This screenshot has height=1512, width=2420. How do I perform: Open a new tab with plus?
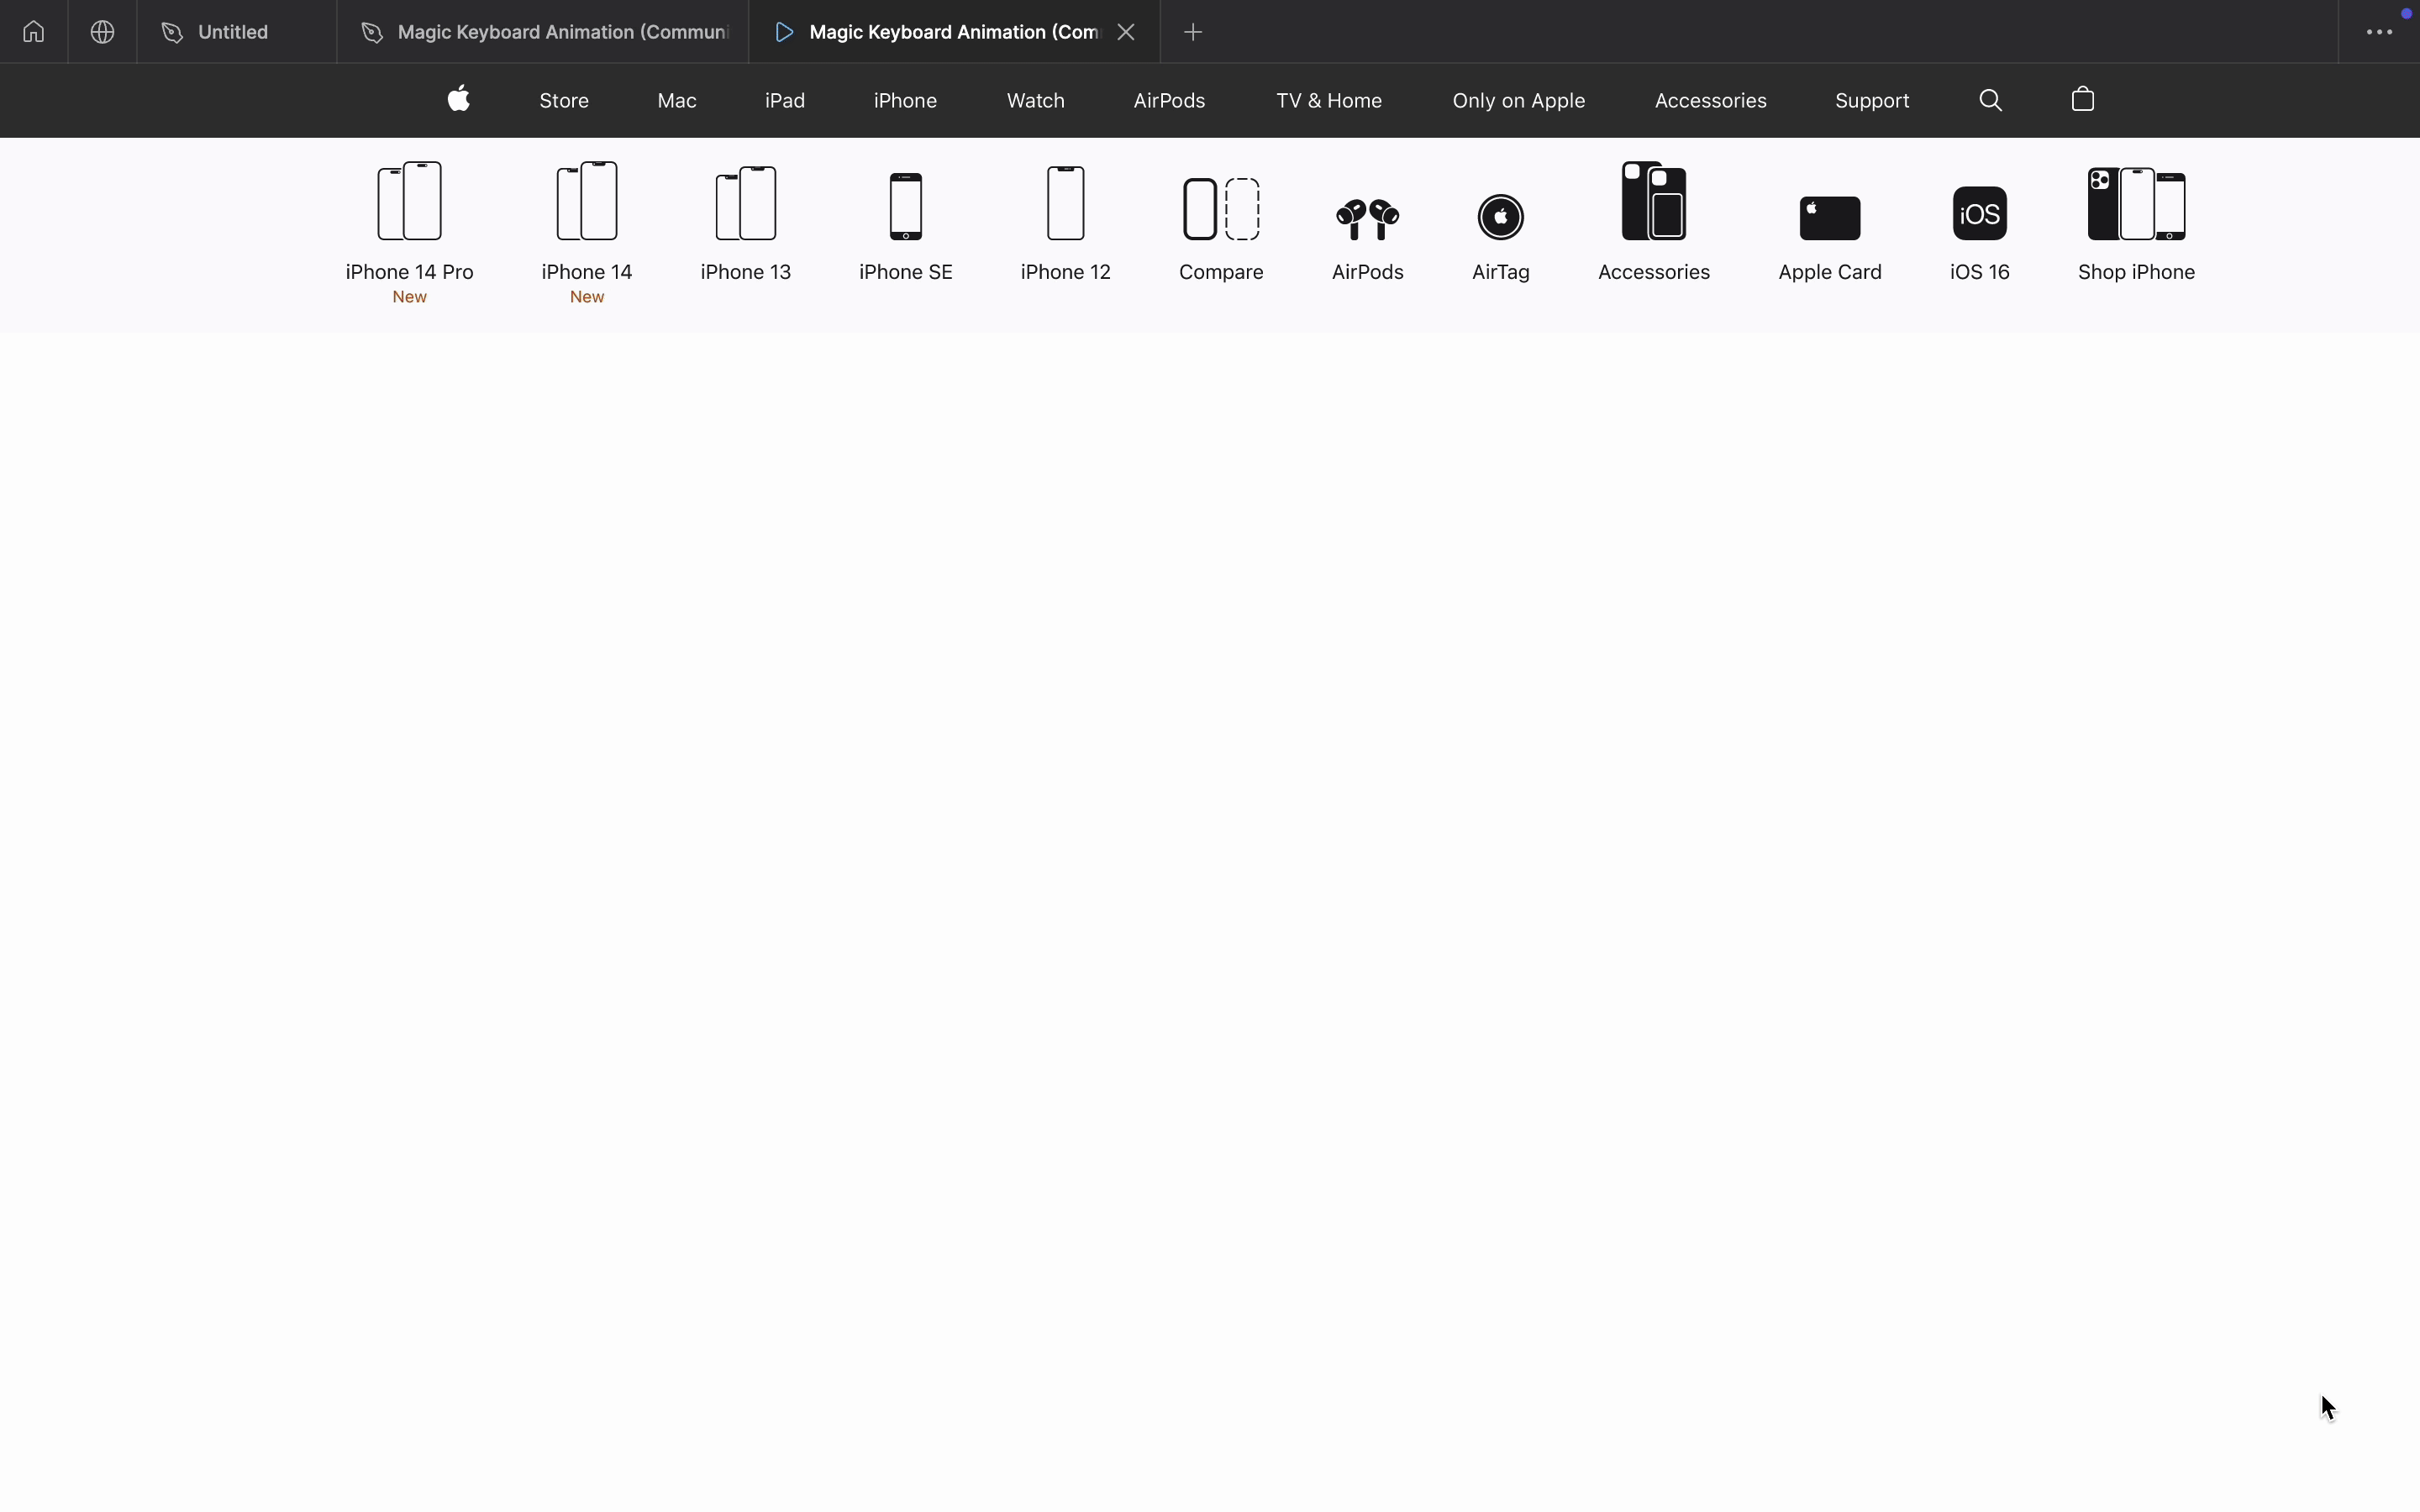click(x=1193, y=32)
